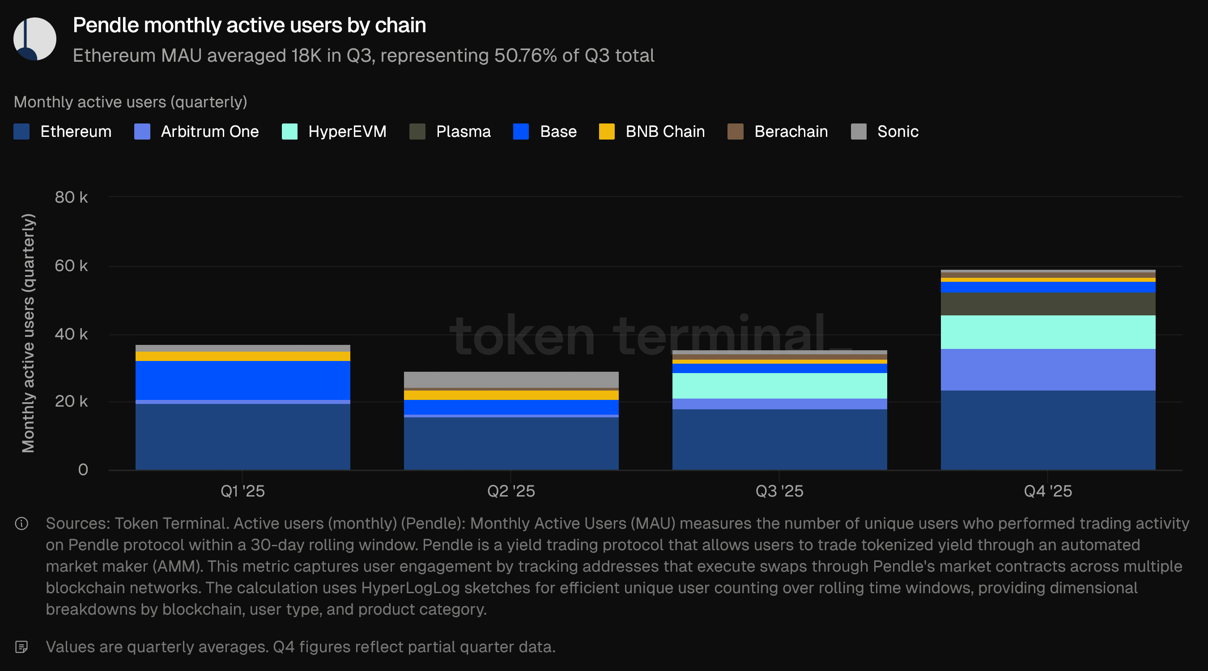
Task: Click the chart title 'Pendle monthly active users by chain'
Action: pyautogui.click(x=250, y=25)
